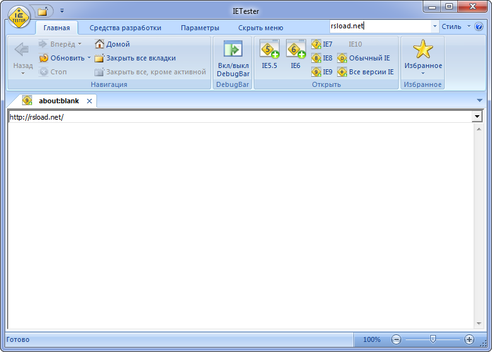Open the Средства разработки tab
This screenshot has width=492, height=352.
tap(125, 28)
